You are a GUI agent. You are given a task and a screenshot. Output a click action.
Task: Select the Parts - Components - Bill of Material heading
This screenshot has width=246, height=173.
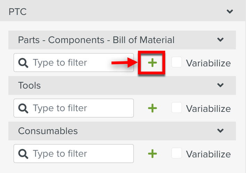(96, 40)
